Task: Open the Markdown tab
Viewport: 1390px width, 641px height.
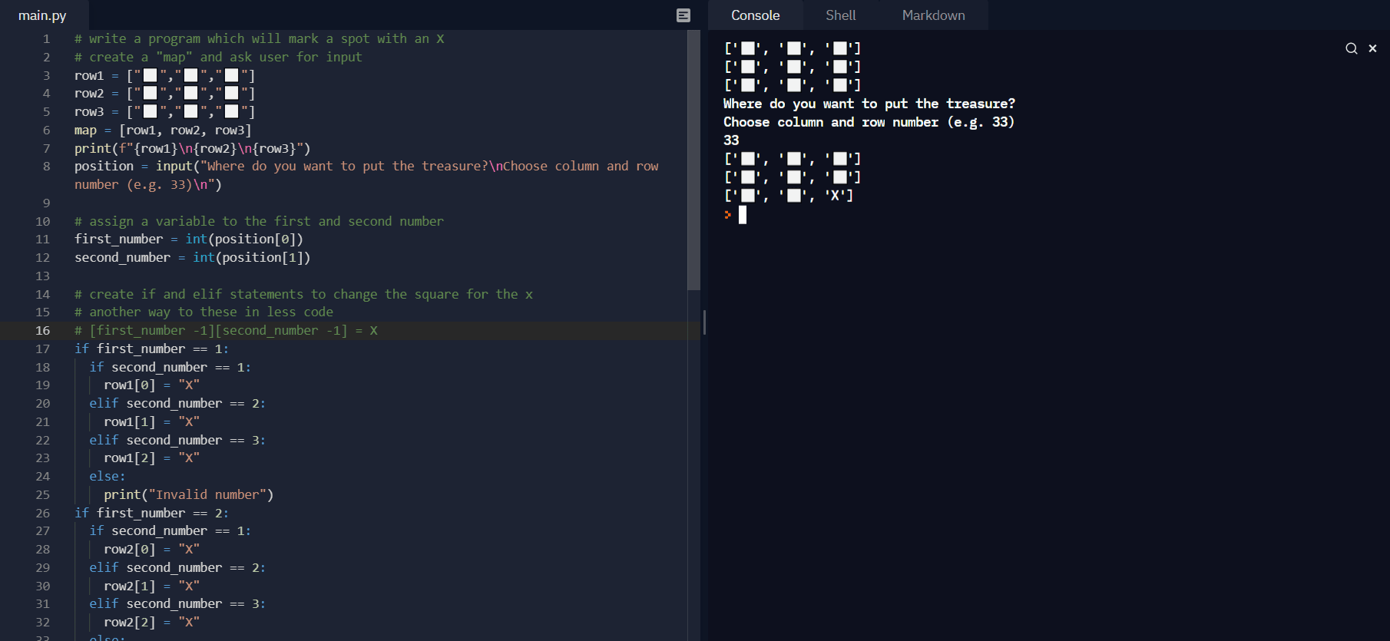Action: (x=933, y=15)
